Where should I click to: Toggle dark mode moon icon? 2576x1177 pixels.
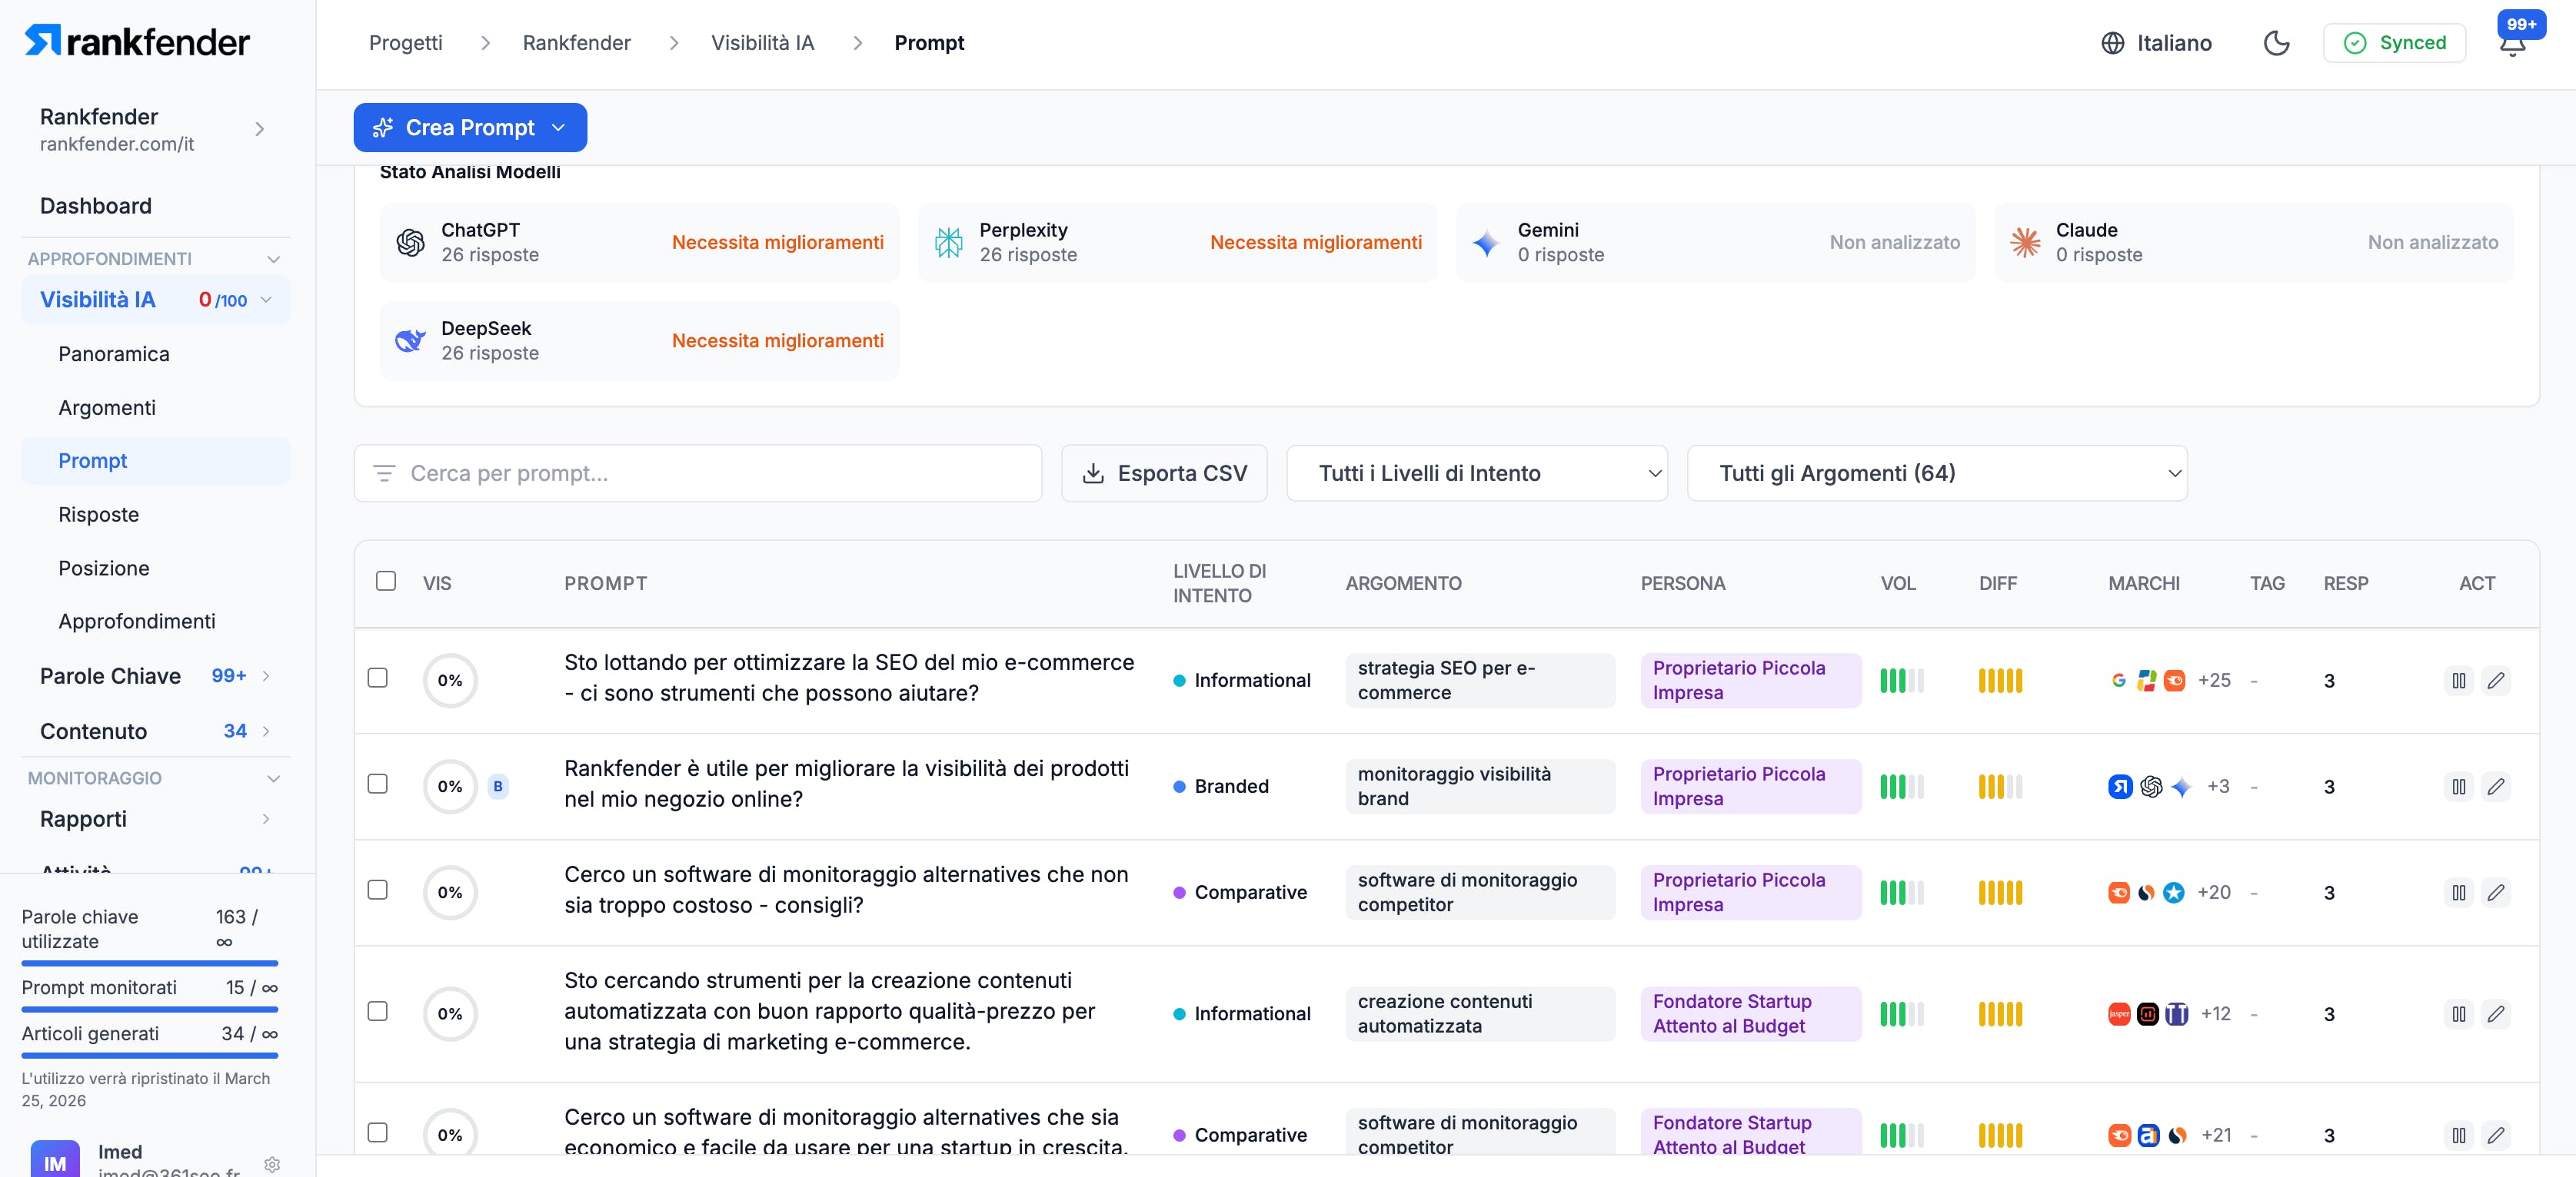(x=2276, y=43)
